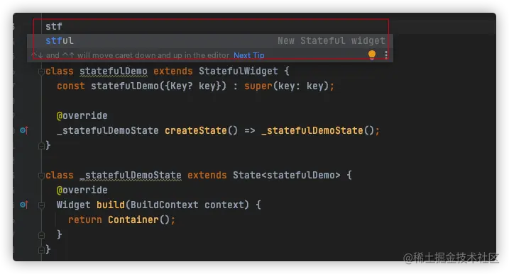
Task: Click fold end marker at the final closing brace
Action: [41, 250]
